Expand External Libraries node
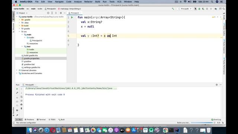The width and height of the screenshot is (238, 134). (x=17, y=70)
